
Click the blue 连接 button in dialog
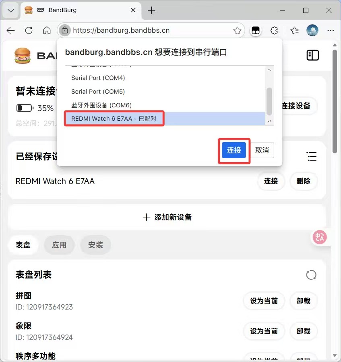(x=234, y=150)
